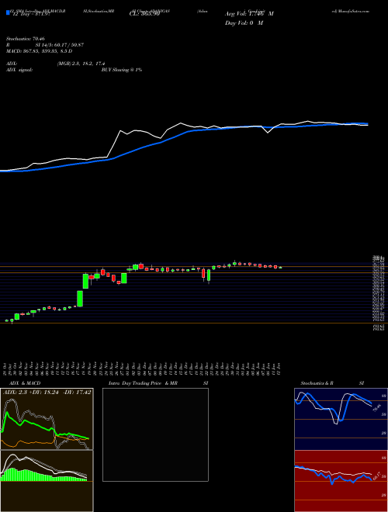Viewport: 388px width, 512px height.
Task: Click the Intra Day Trading Price panel title
Action: (159, 383)
